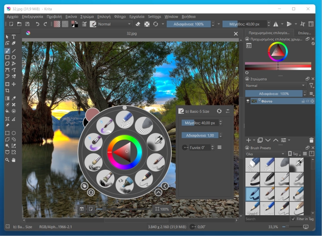
Task: Select the Rectangle shape tool
Action: (7, 57)
